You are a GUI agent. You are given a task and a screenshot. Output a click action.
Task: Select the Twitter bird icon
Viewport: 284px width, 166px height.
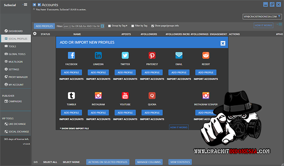click(x=125, y=55)
